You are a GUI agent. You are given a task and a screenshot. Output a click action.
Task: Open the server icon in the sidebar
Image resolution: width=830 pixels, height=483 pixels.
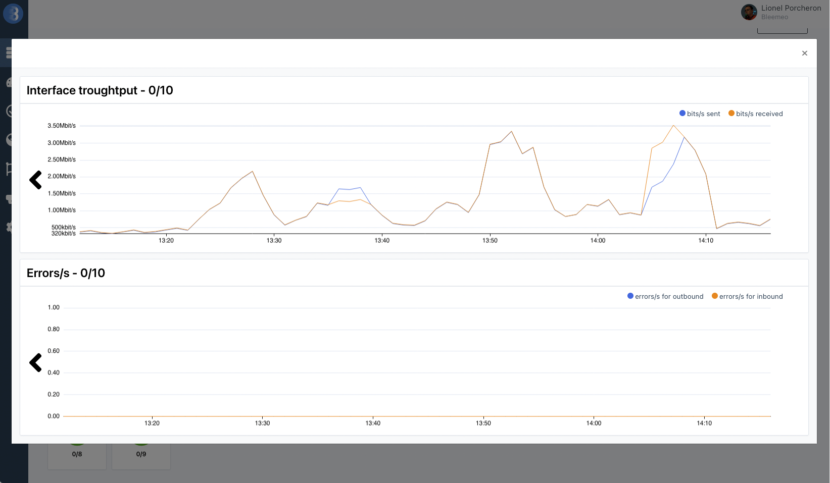pos(9,199)
